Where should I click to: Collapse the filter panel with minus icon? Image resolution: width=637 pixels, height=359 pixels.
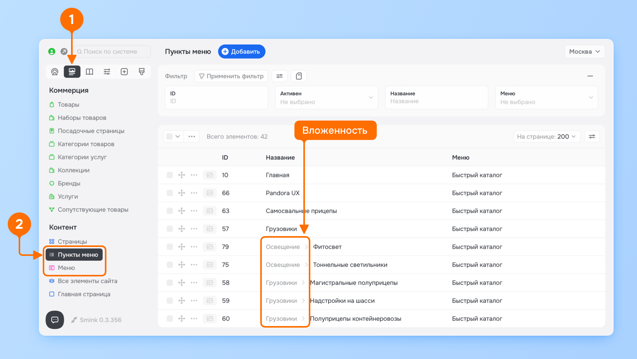(x=590, y=76)
